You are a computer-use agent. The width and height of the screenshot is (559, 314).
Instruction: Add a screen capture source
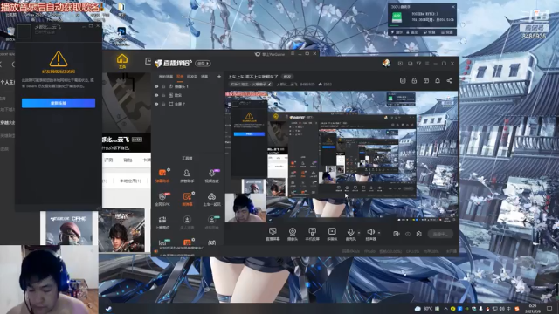(273, 234)
